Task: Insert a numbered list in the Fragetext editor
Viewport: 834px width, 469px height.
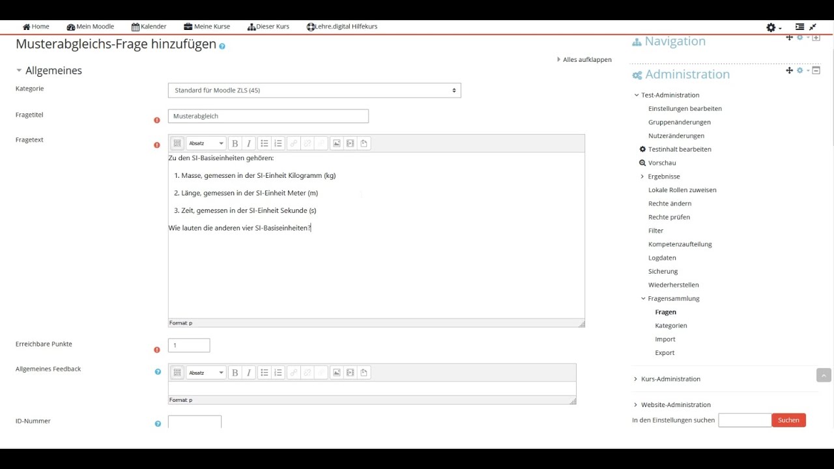Action: (x=278, y=143)
